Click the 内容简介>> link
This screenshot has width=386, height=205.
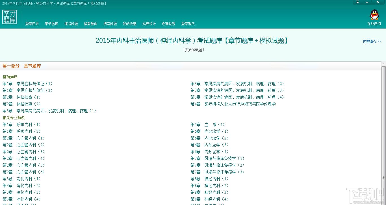[372, 42]
